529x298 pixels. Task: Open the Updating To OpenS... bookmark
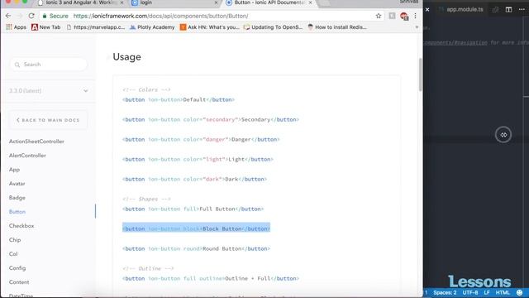click(x=273, y=27)
